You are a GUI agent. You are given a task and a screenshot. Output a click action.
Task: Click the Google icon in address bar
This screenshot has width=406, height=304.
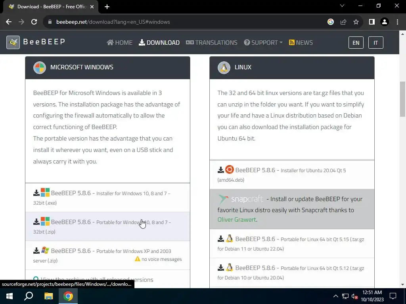point(330,22)
